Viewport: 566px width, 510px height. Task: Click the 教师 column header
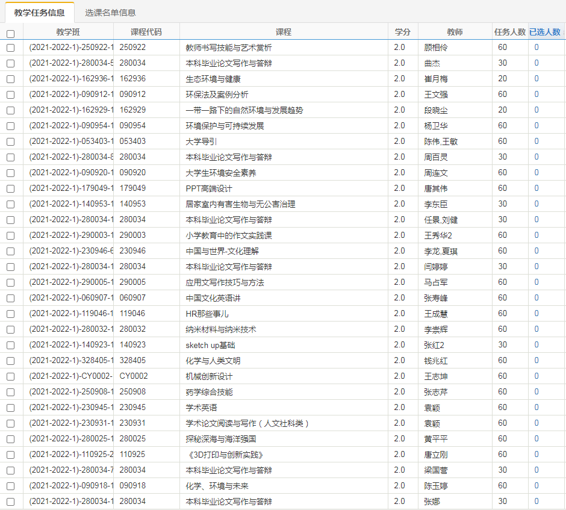point(455,32)
